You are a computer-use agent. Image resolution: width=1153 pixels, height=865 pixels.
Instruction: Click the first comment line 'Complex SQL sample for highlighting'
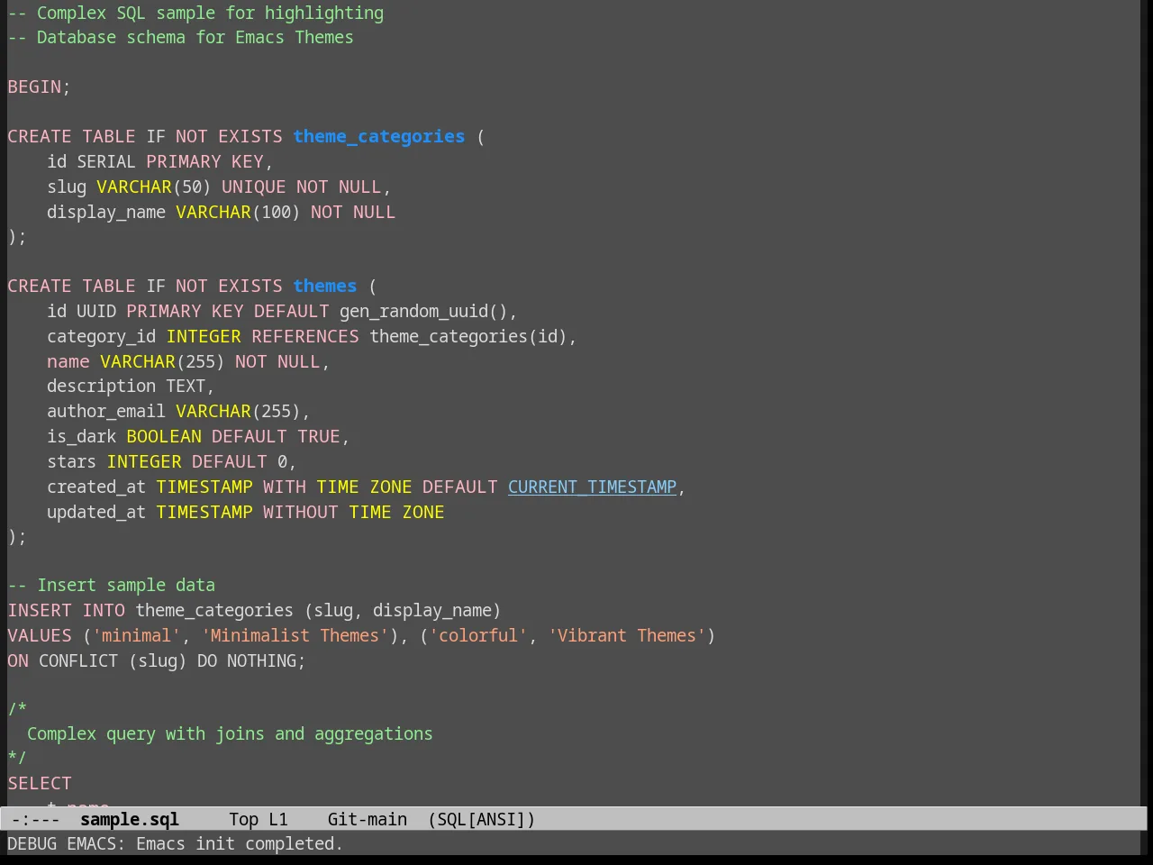[x=195, y=13]
